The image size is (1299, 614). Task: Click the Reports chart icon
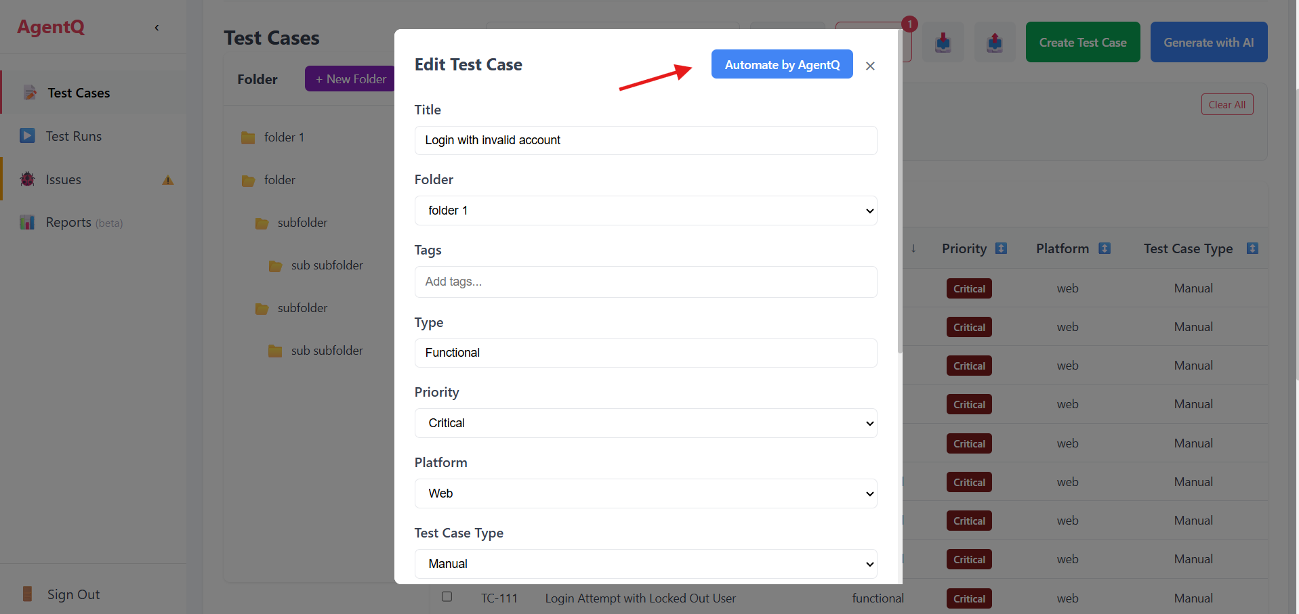27,222
